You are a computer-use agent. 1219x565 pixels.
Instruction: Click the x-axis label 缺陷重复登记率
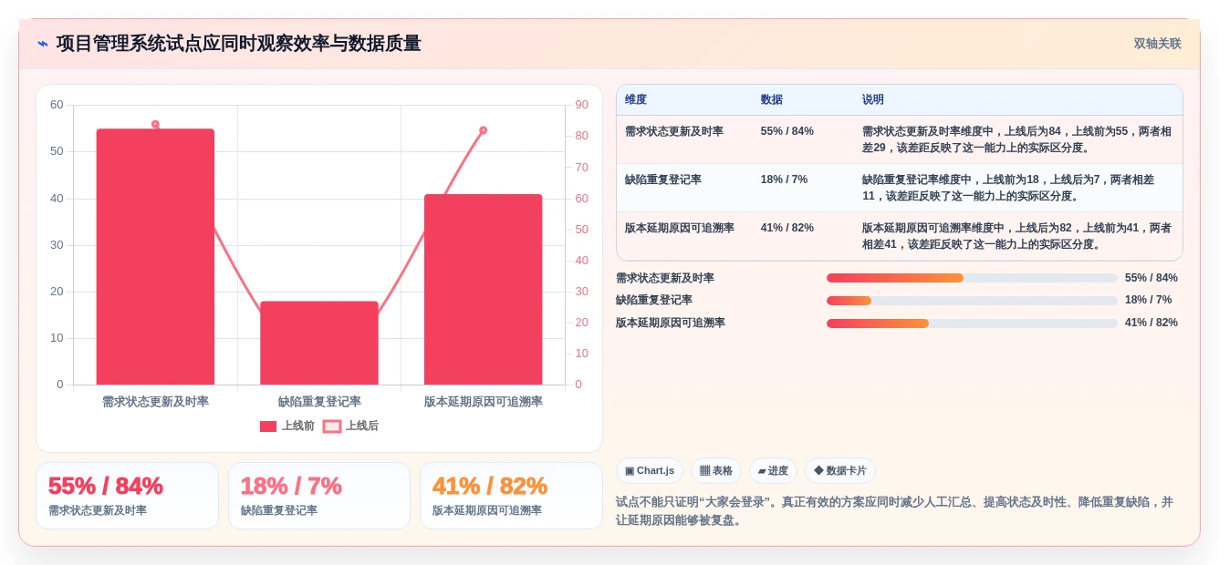319,401
